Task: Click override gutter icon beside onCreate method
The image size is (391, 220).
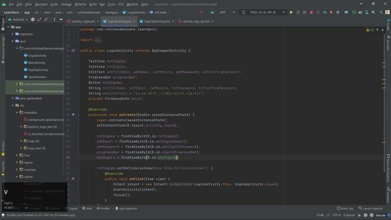Action: click(x=73, y=115)
